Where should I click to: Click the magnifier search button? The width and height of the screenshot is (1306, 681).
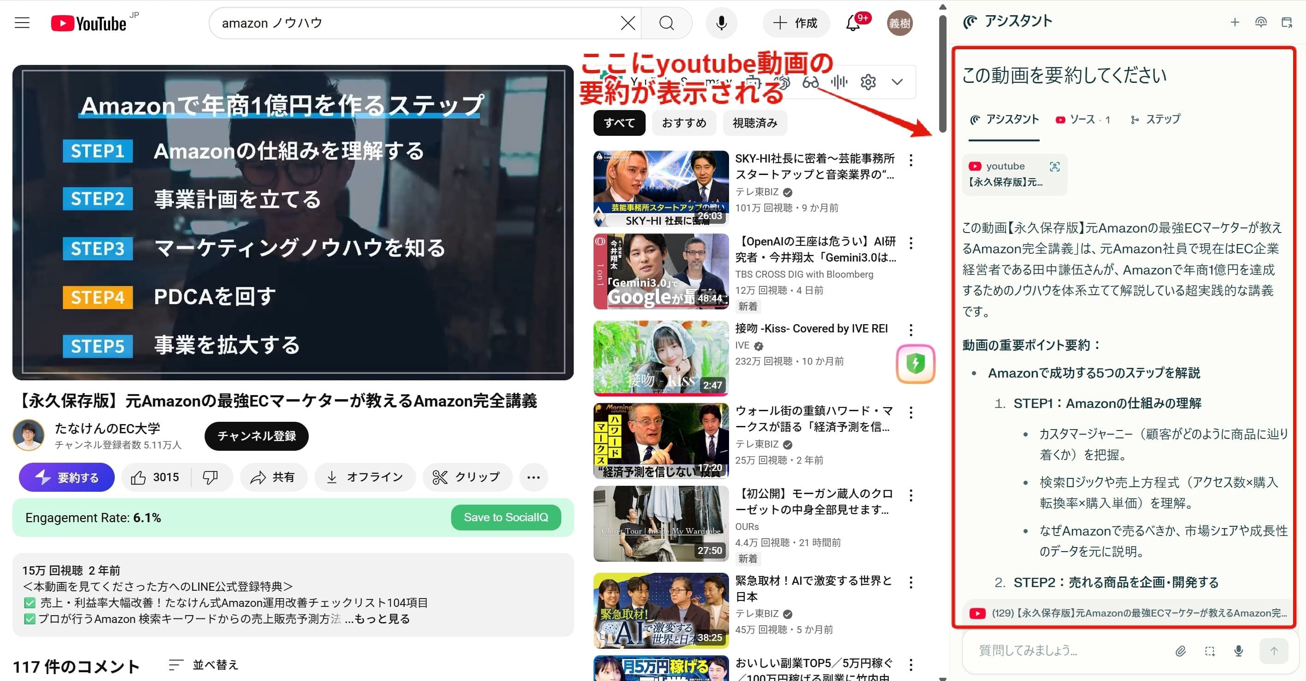(x=666, y=23)
